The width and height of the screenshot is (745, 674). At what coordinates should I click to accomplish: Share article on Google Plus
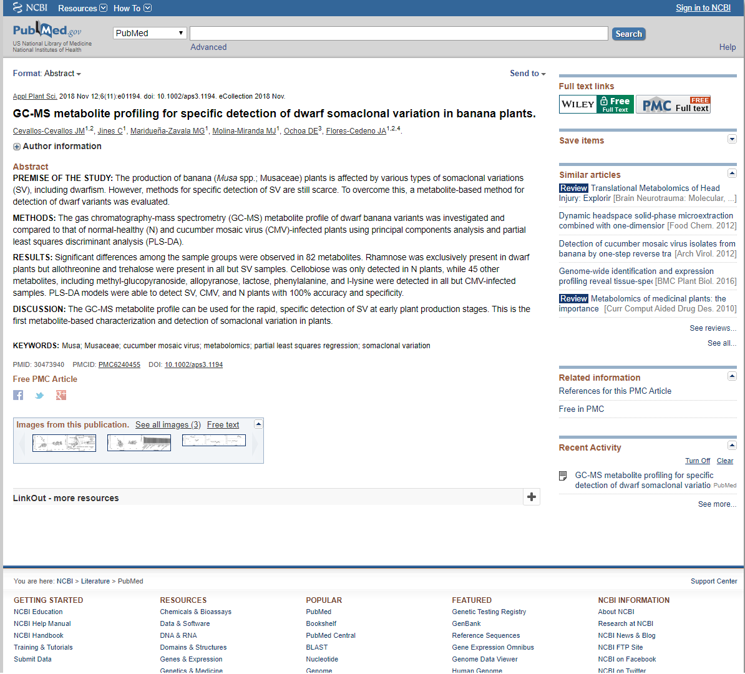(x=61, y=395)
